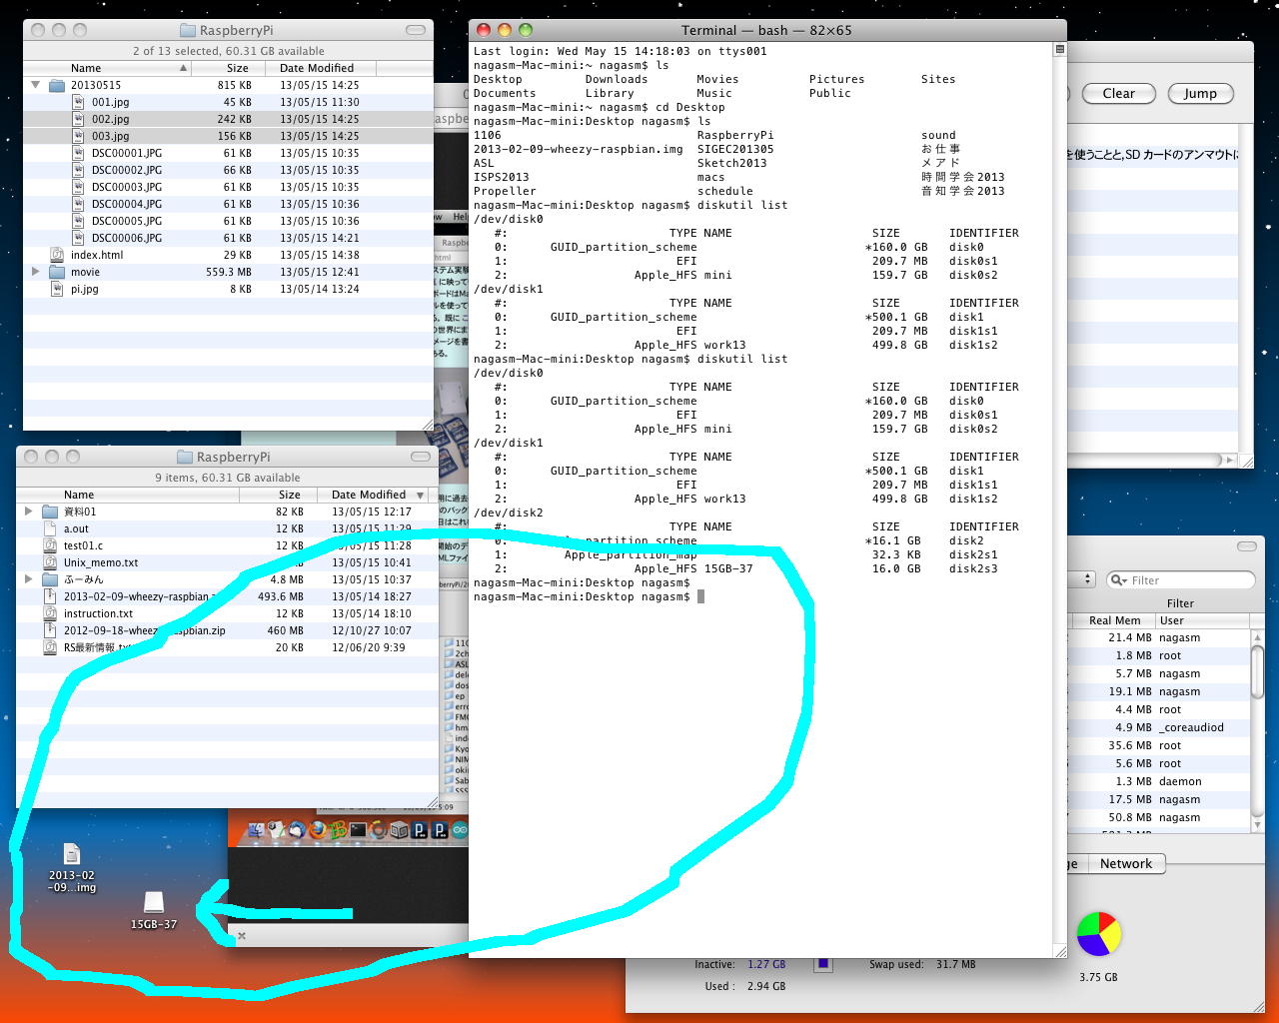Open the Terminal icon in the Dock
This screenshot has width=1279, height=1023.
tap(358, 830)
